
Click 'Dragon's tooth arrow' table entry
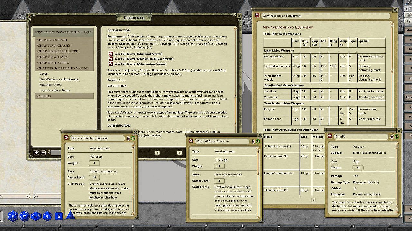click(x=278, y=173)
